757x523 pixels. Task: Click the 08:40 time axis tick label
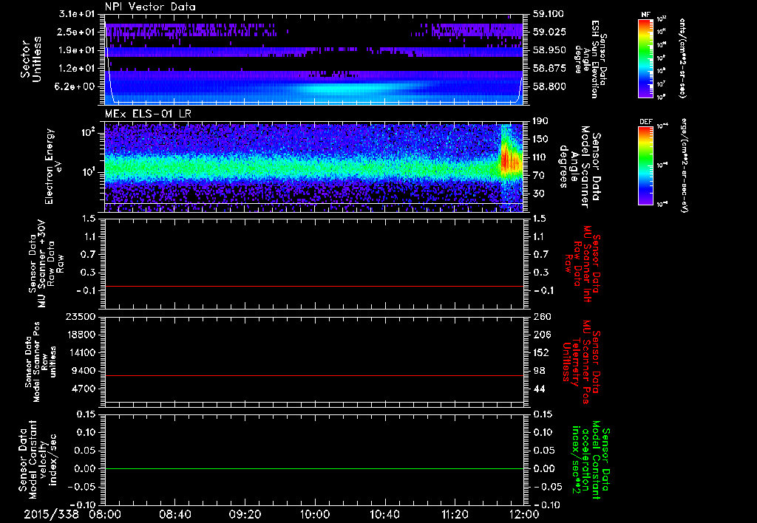pyautogui.click(x=175, y=514)
